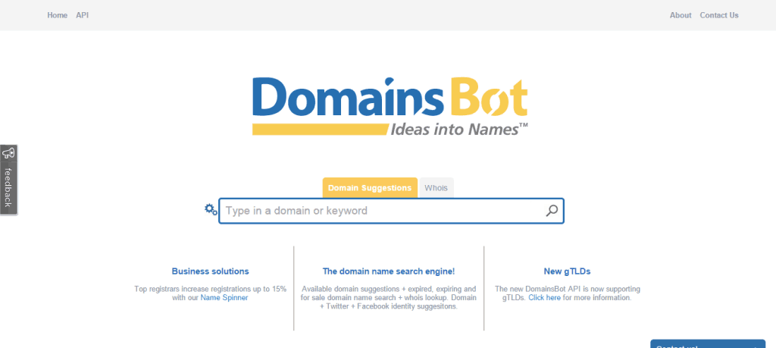This screenshot has width=776, height=348.
Task: Open the Business solutions heading link
Action: [211, 271]
